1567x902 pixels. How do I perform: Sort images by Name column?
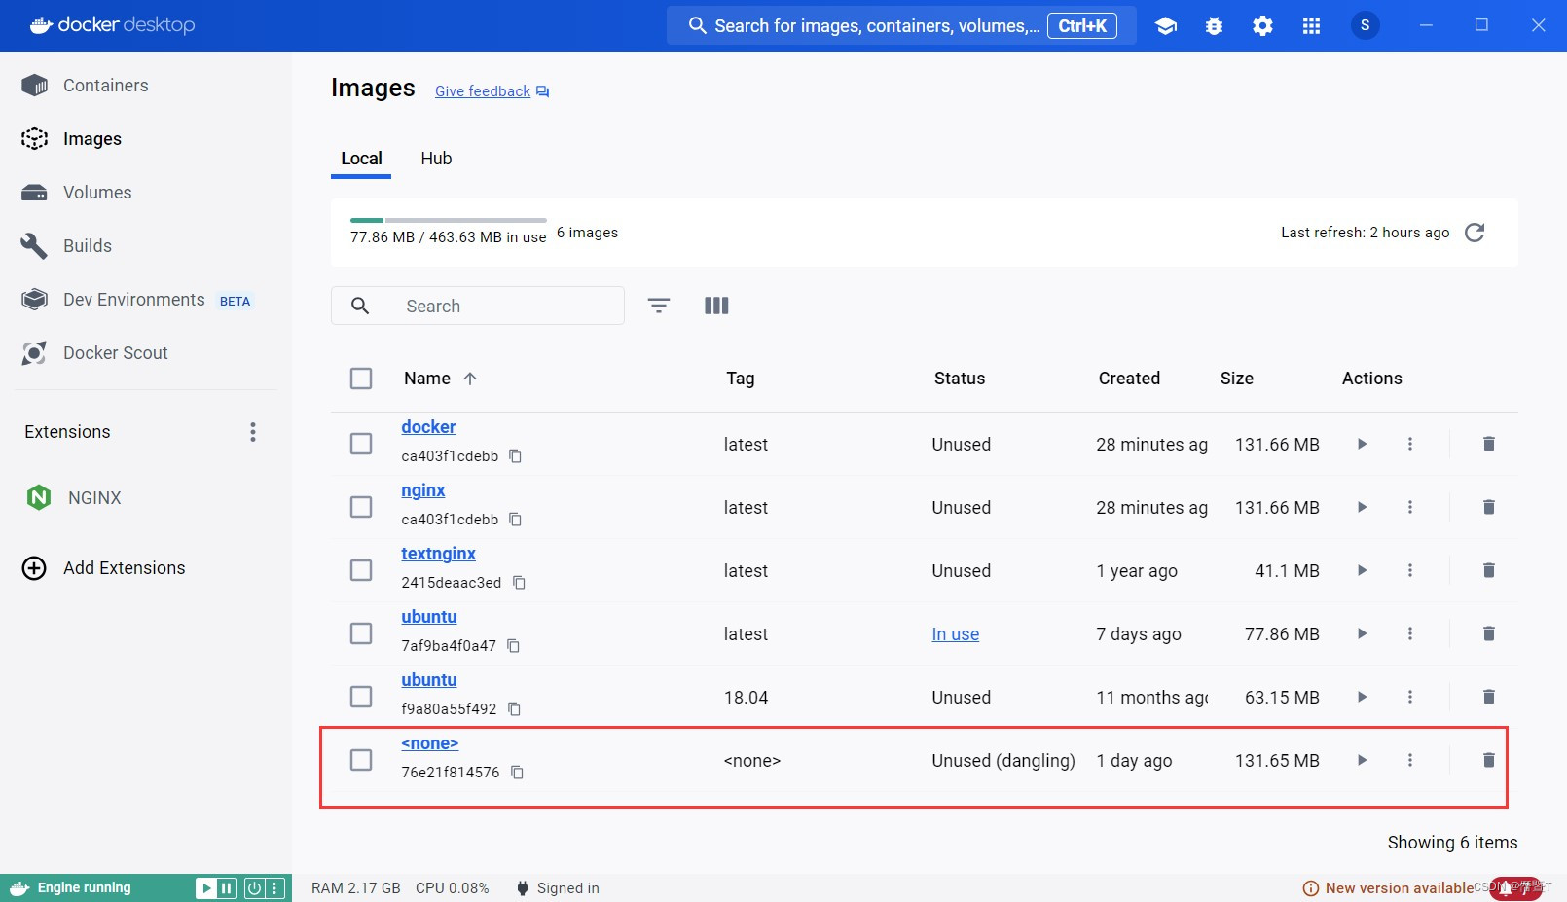click(x=441, y=379)
